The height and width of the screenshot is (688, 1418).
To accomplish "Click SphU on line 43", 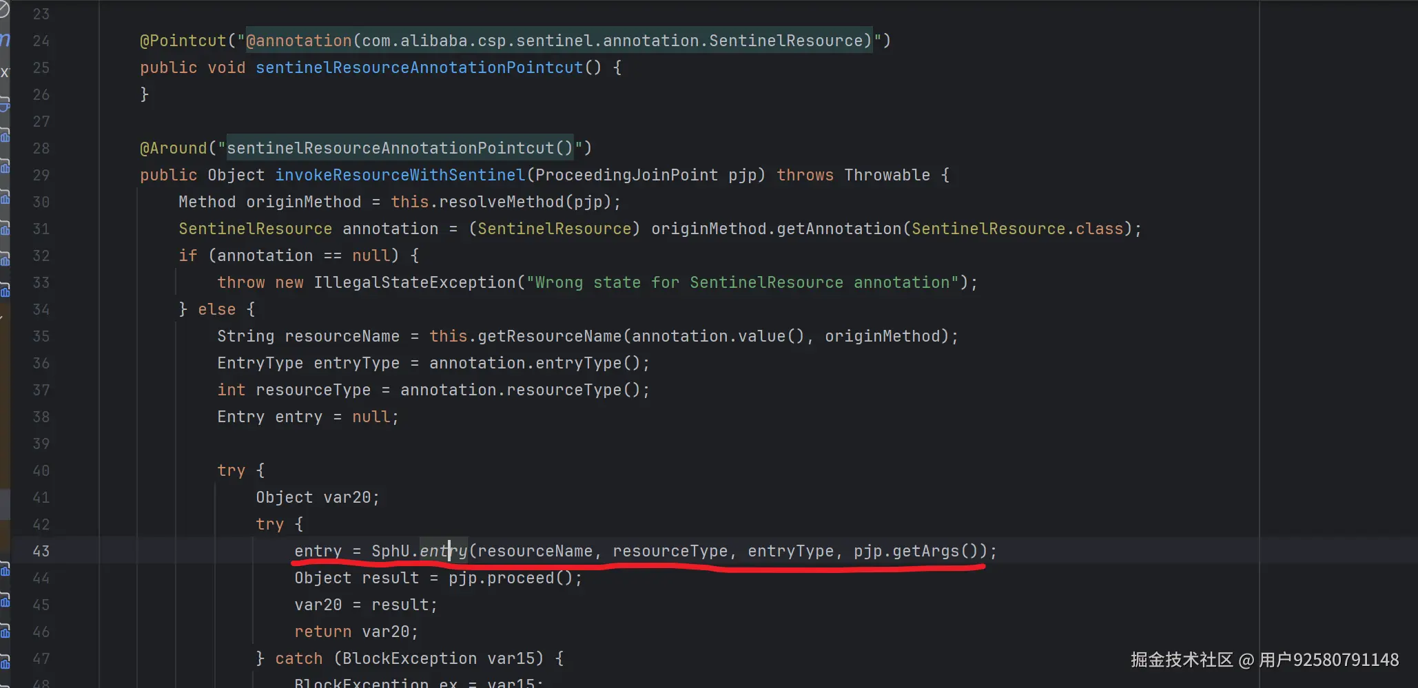I will pos(391,551).
